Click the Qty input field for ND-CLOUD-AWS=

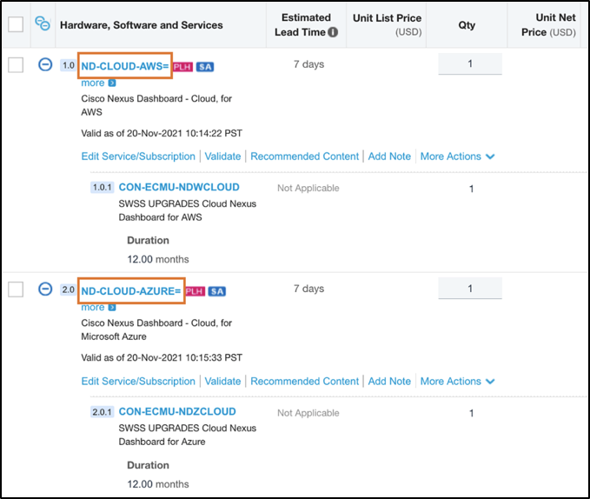470,63
